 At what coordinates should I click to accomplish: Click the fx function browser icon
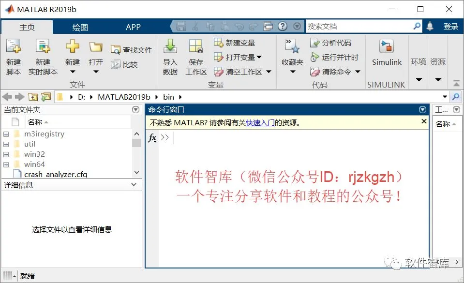[x=152, y=138]
